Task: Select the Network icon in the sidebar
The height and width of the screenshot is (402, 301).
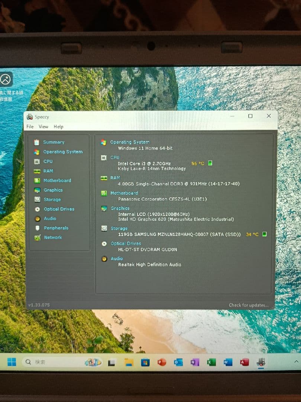Action: pos(37,238)
